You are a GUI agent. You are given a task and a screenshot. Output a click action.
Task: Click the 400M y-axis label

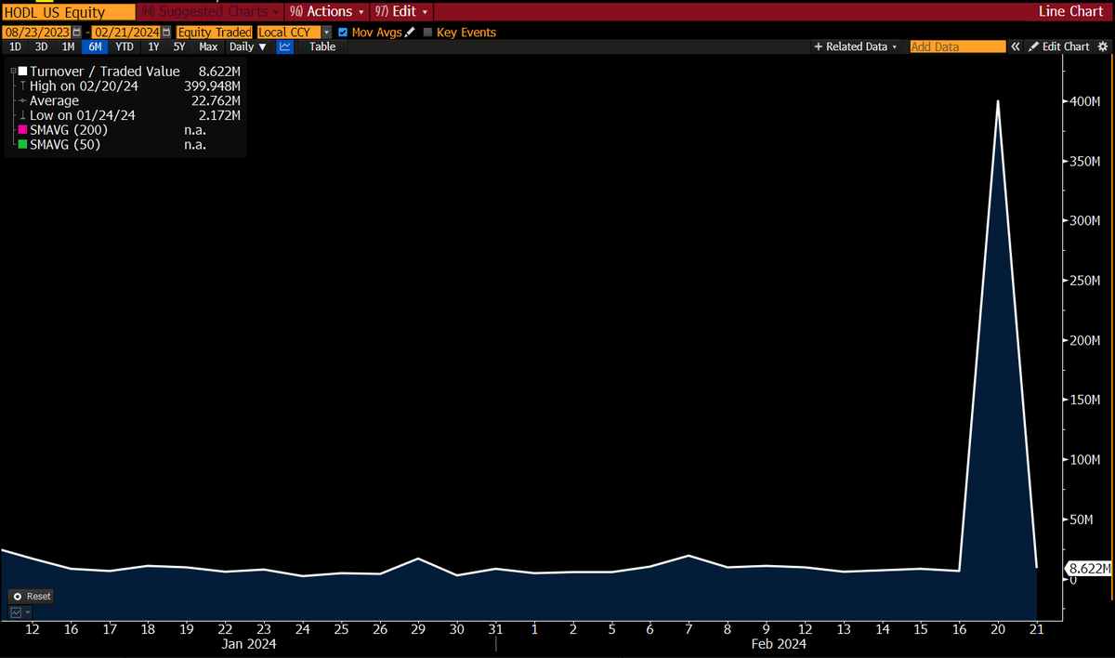coord(1085,101)
